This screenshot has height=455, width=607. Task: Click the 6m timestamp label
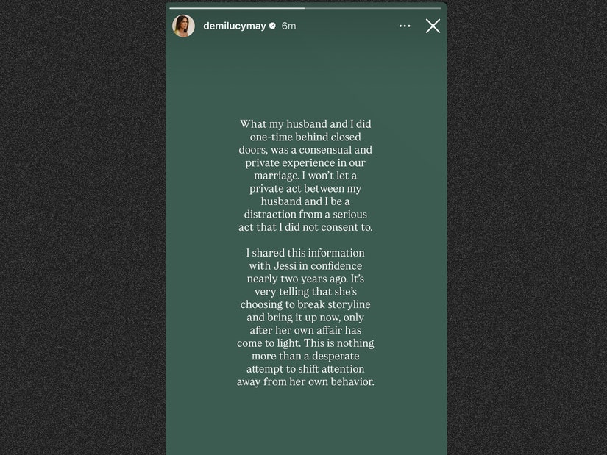pyautogui.click(x=288, y=26)
